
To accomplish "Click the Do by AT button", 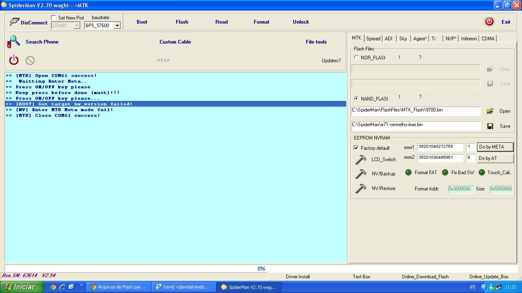I will (x=495, y=158).
